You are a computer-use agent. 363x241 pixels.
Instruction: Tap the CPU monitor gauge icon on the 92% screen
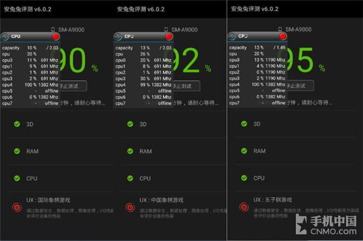click(x=119, y=36)
